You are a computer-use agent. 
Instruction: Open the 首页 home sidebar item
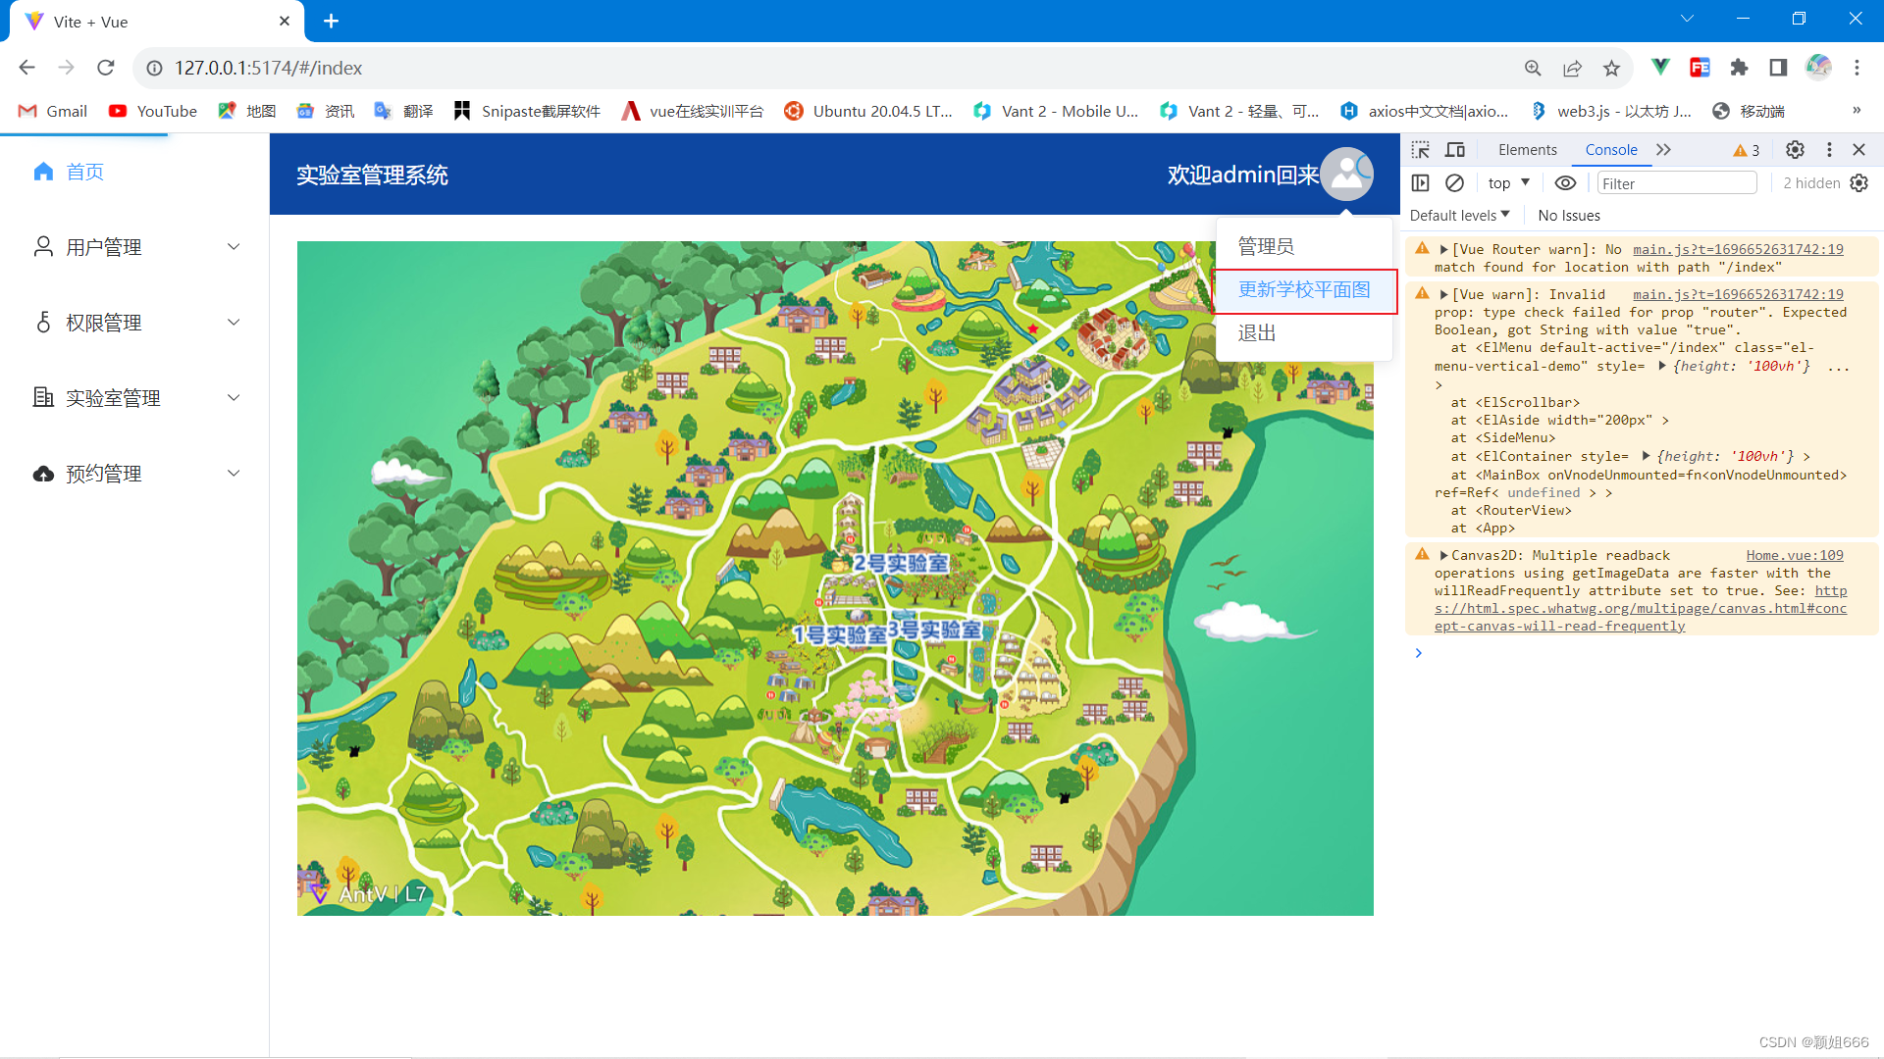84,173
